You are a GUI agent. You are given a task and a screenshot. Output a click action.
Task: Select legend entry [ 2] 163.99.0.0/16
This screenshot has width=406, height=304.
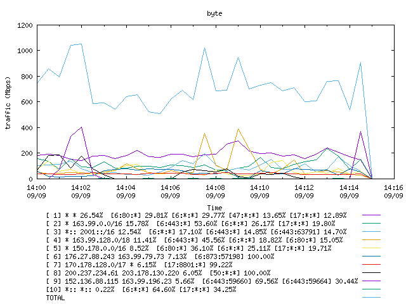pyautogui.click(x=190, y=224)
